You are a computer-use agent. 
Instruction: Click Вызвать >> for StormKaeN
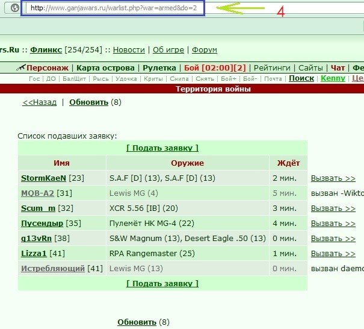pos(333,178)
